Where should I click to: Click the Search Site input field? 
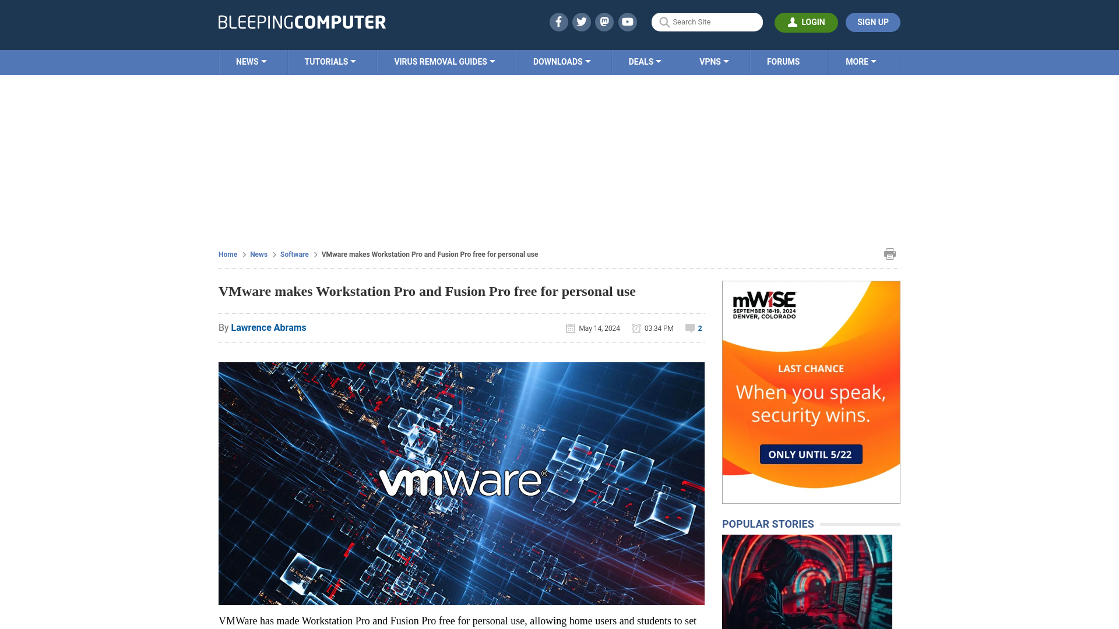[x=707, y=22]
